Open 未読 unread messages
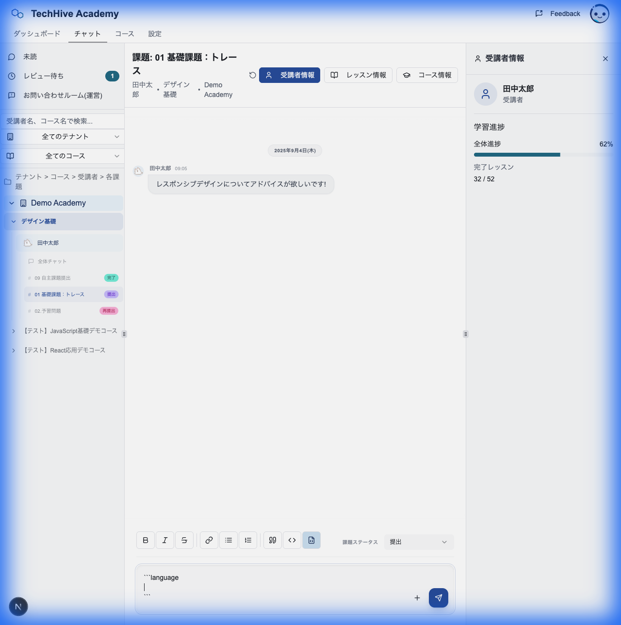Image resolution: width=621 pixels, height=625 pixels. 62,57
